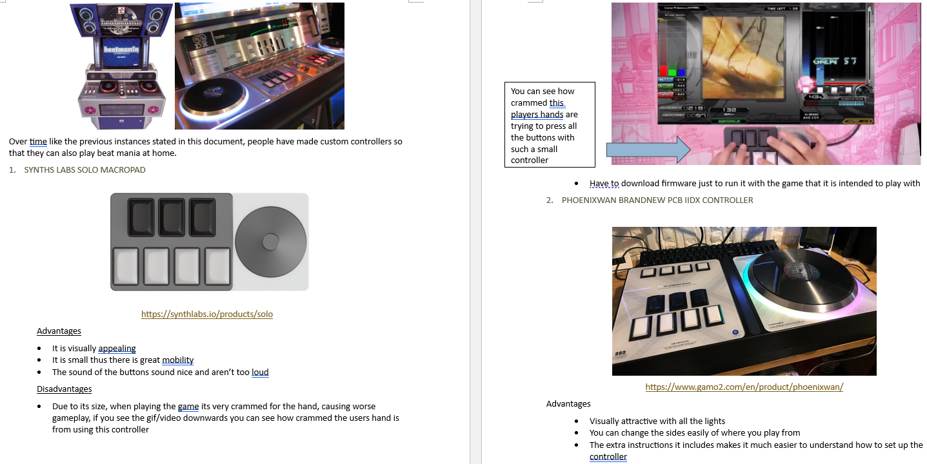Select the pink gameplay screenshot image

click(x=766, y=84)
